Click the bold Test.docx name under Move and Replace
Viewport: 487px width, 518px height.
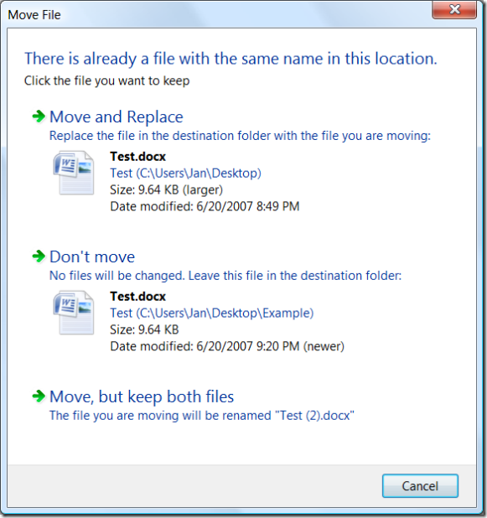pos(137,157)
